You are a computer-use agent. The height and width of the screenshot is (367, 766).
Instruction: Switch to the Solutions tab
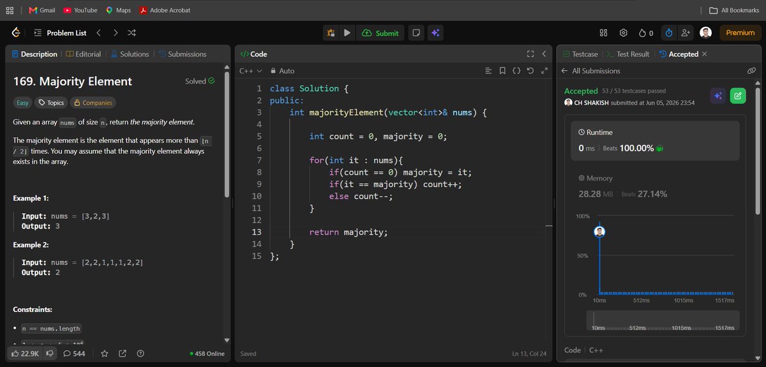130,54
